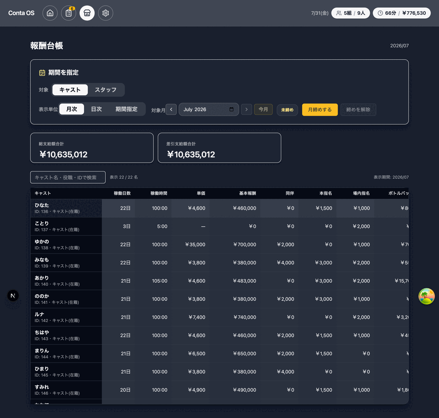Switch display unit to 期間指定
Screen dimensions: 439x418
[127, 109]
